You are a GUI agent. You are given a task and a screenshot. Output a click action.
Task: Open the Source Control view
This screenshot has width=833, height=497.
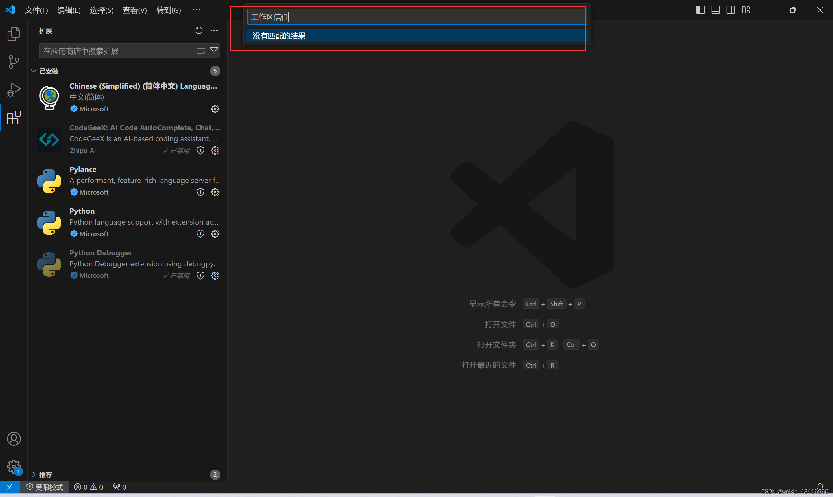(x=14, y=62)
